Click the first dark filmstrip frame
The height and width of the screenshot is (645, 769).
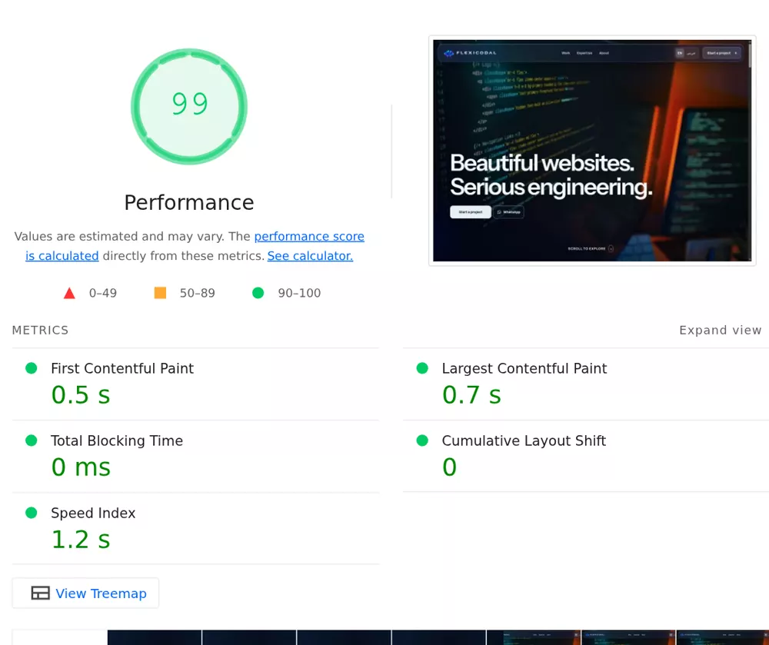tap(155, 637)
